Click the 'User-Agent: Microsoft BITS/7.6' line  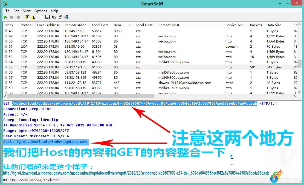[x=36, y=136]
